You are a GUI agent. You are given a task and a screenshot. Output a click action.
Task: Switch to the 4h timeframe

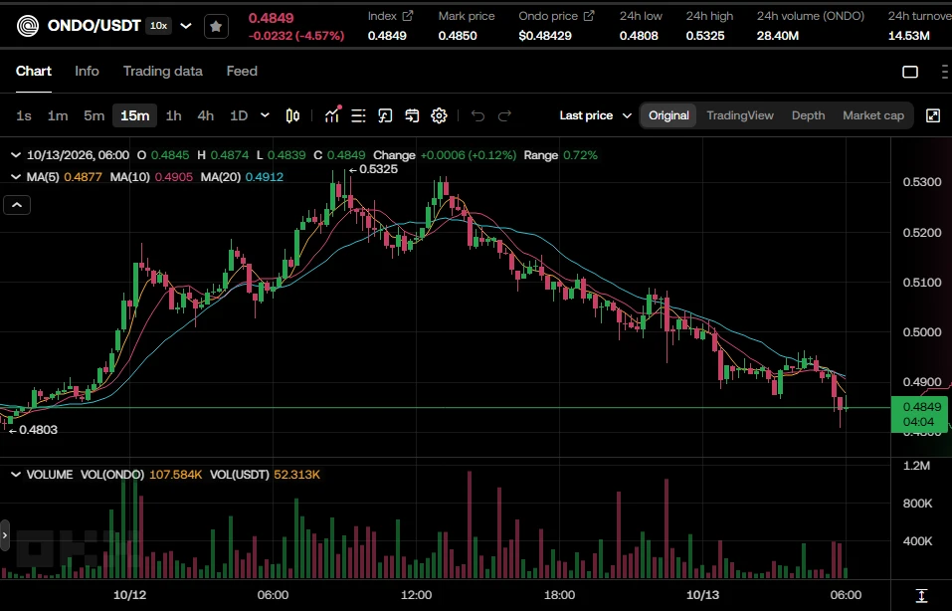[x=206, y=115]
